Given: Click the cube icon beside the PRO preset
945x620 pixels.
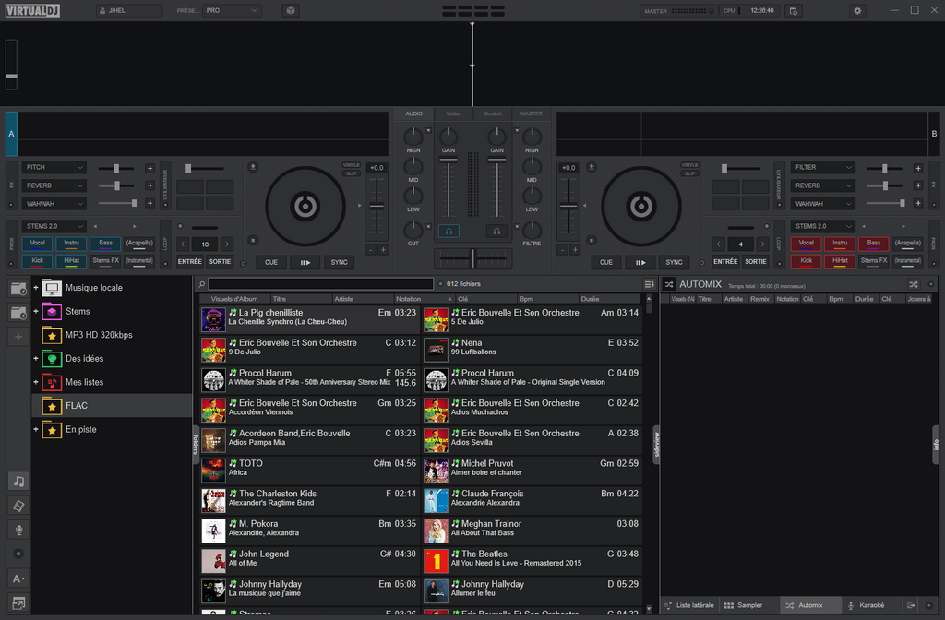Looking at the screenshot, I should coord(291,10).
